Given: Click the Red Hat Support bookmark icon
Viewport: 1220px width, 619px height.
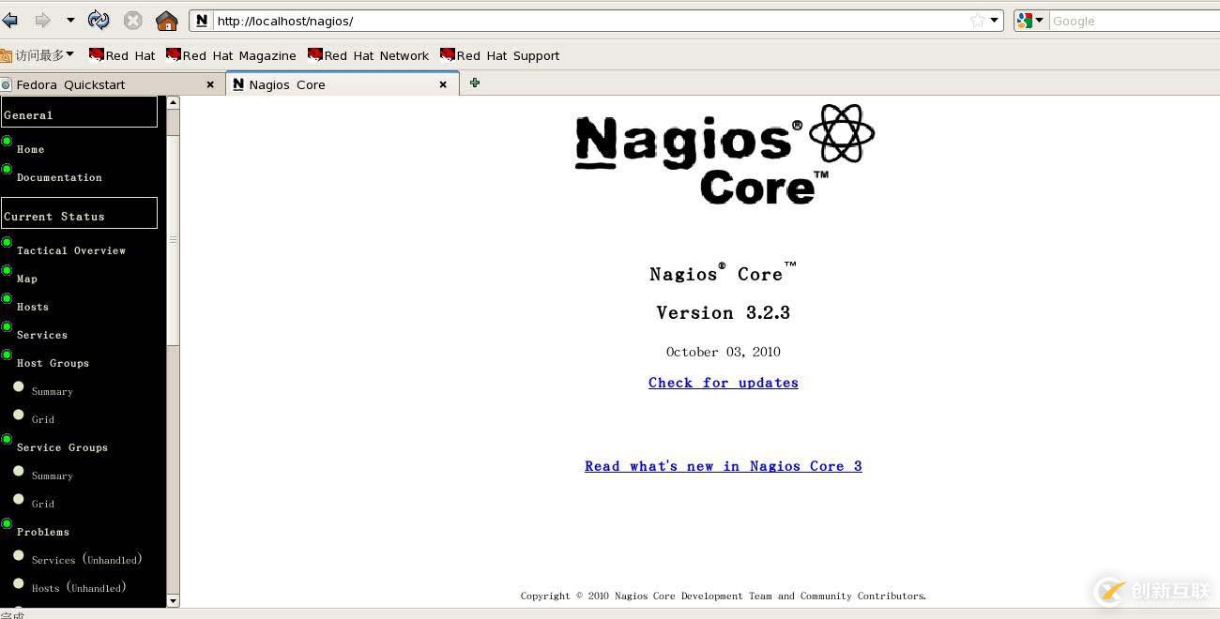Looking at the screenshot, I should click(x=450, y=54).
